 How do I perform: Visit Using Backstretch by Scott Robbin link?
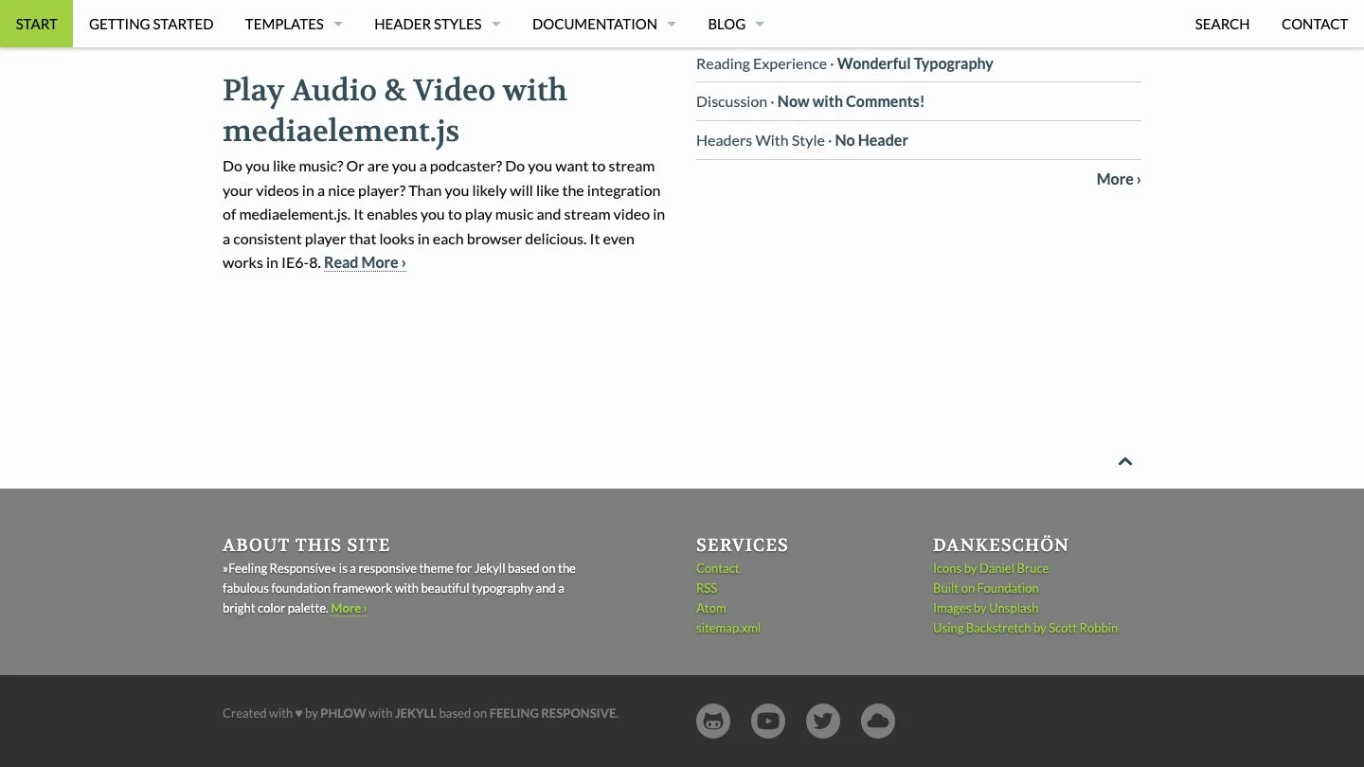[1025, 628]
